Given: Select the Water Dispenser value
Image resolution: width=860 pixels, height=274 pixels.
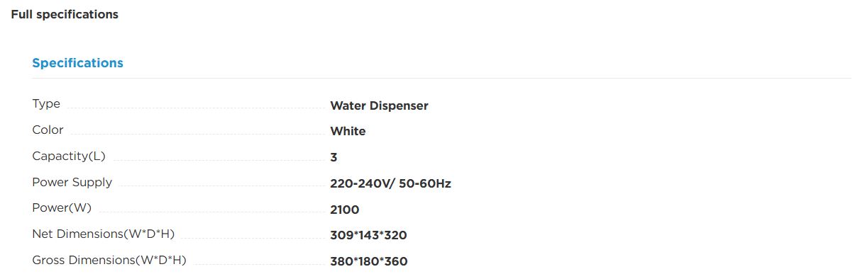Looking at the screenshot, I should [379, 105].
